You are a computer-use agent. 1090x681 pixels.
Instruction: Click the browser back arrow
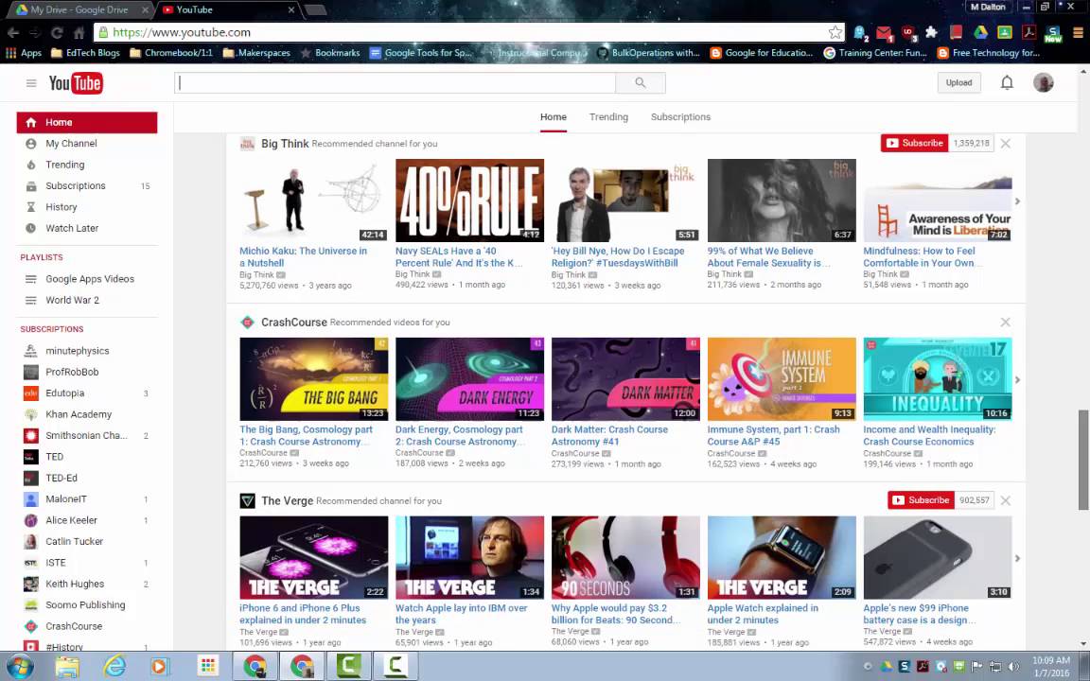point(12,33)
